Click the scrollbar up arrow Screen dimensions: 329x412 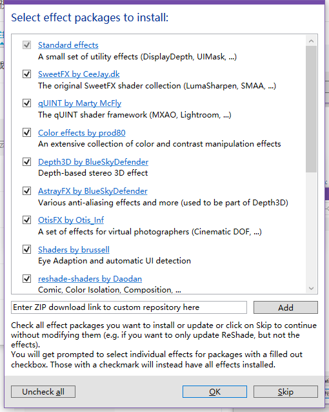pos(312,41)
